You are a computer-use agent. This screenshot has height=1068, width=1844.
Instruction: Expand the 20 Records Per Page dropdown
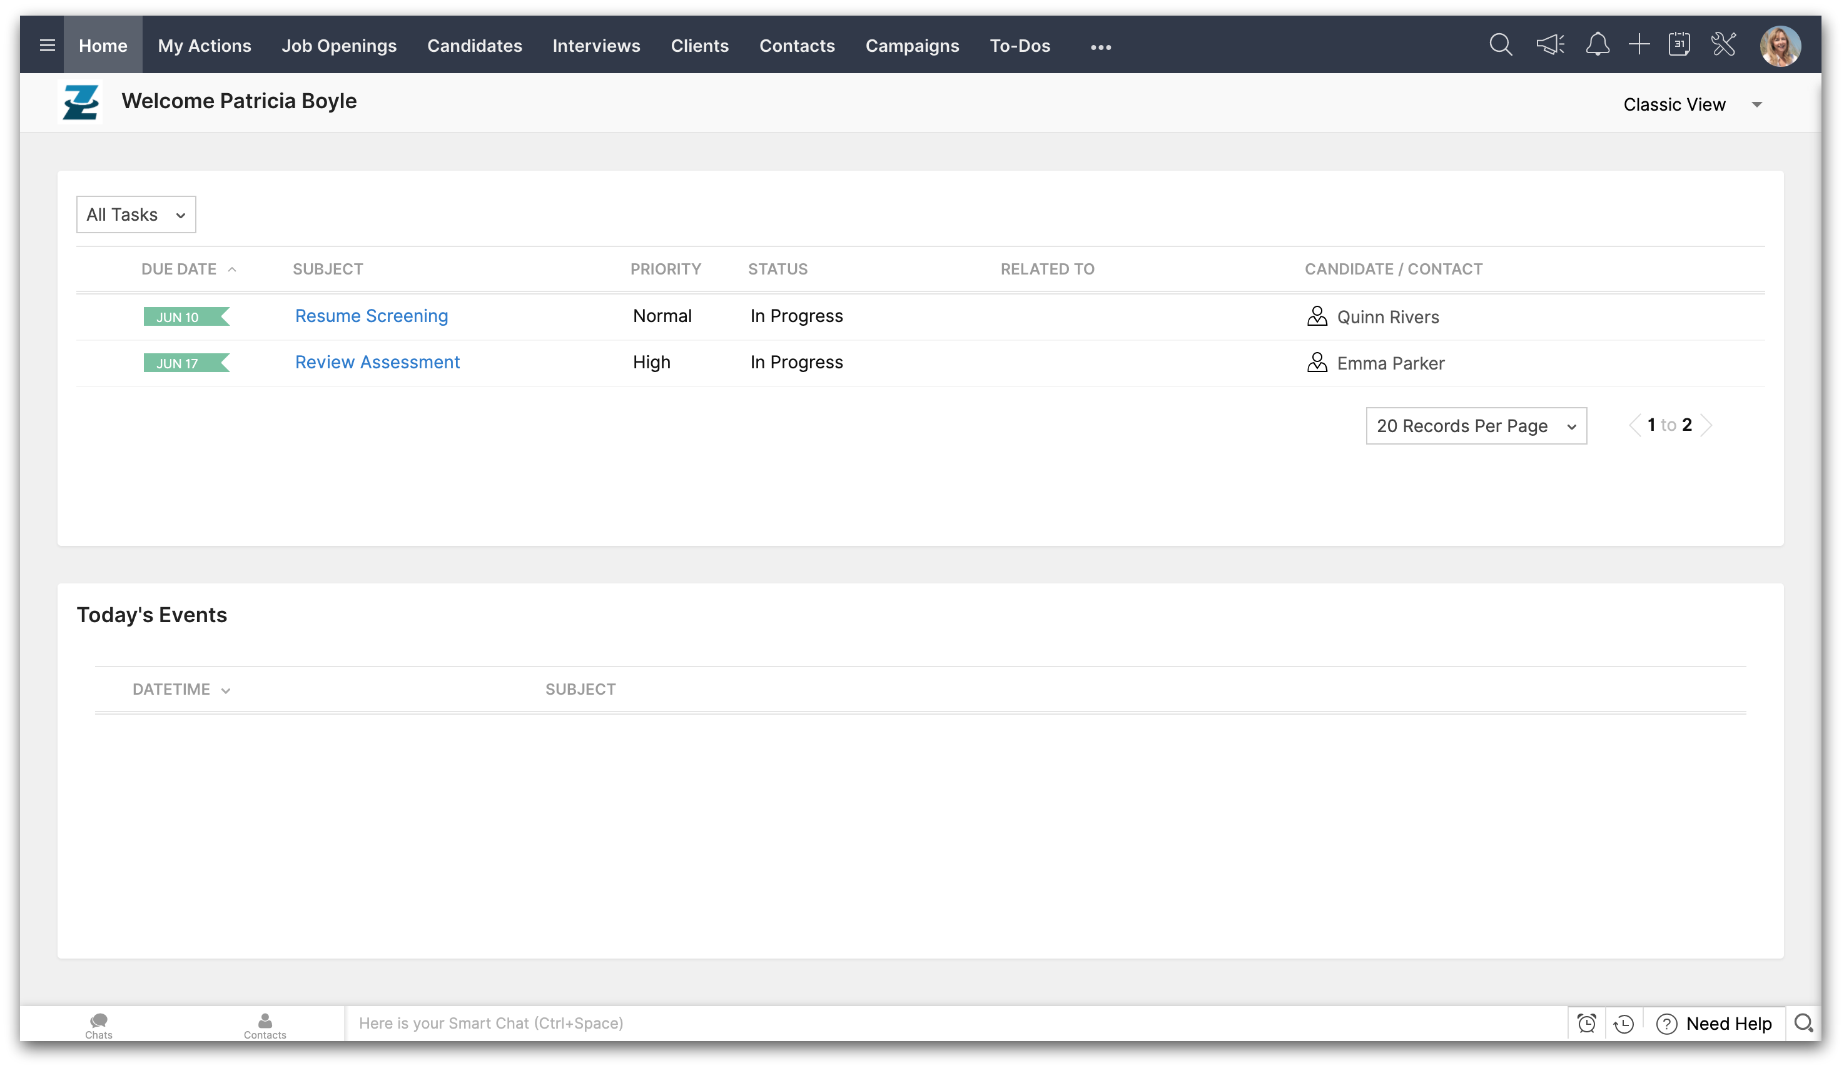point(1476,426)
